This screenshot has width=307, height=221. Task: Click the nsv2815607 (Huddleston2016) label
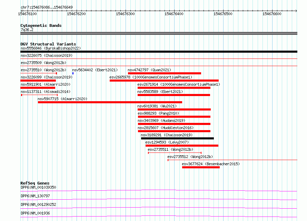point(166,128)
